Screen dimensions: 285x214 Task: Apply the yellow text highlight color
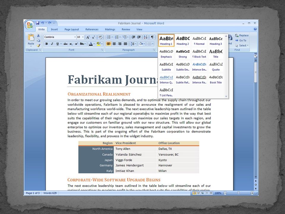99,44
